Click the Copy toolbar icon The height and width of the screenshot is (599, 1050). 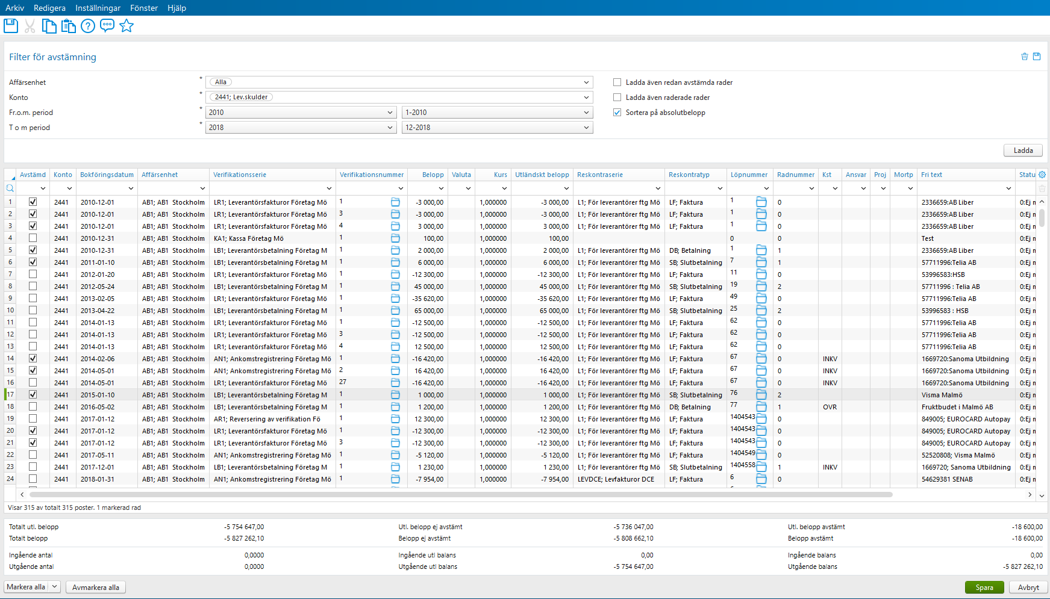pyautogui.click(x=49, y=25)
